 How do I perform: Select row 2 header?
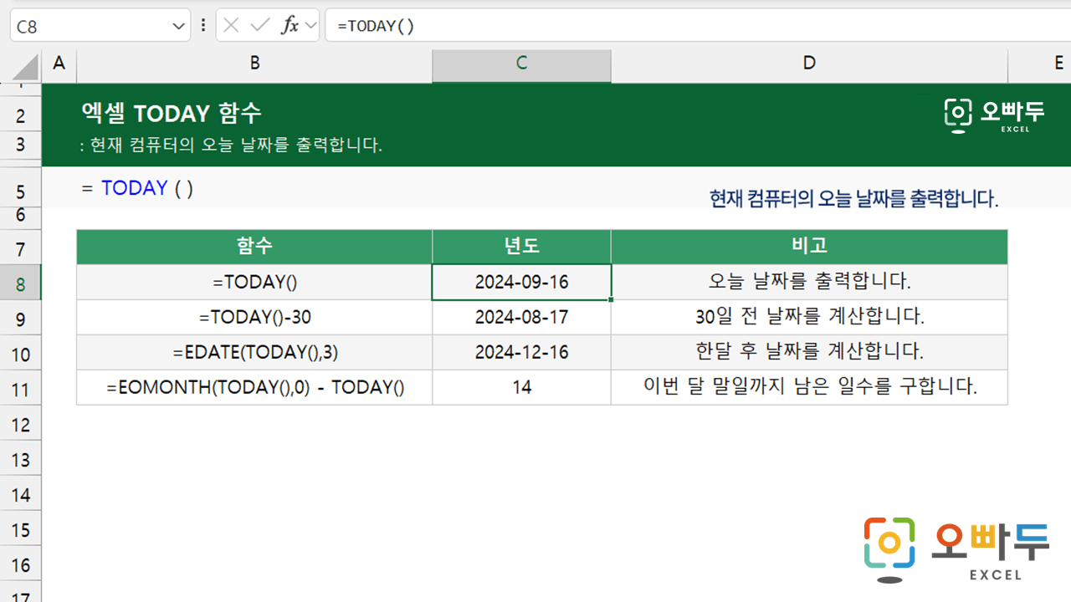(x=20, y=115)
